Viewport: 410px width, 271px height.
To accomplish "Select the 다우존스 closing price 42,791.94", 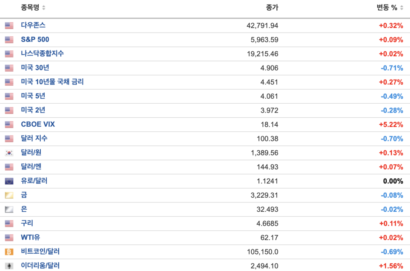I will coord(262,25).
